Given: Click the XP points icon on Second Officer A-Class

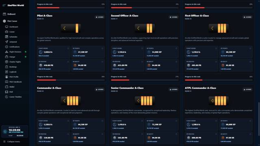Looking at the screenshot, I should (x=149, y=52).
